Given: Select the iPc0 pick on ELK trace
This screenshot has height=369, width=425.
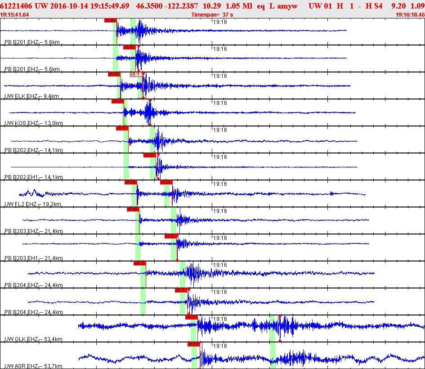Looking at the screenshot, I should click(114, 74).
